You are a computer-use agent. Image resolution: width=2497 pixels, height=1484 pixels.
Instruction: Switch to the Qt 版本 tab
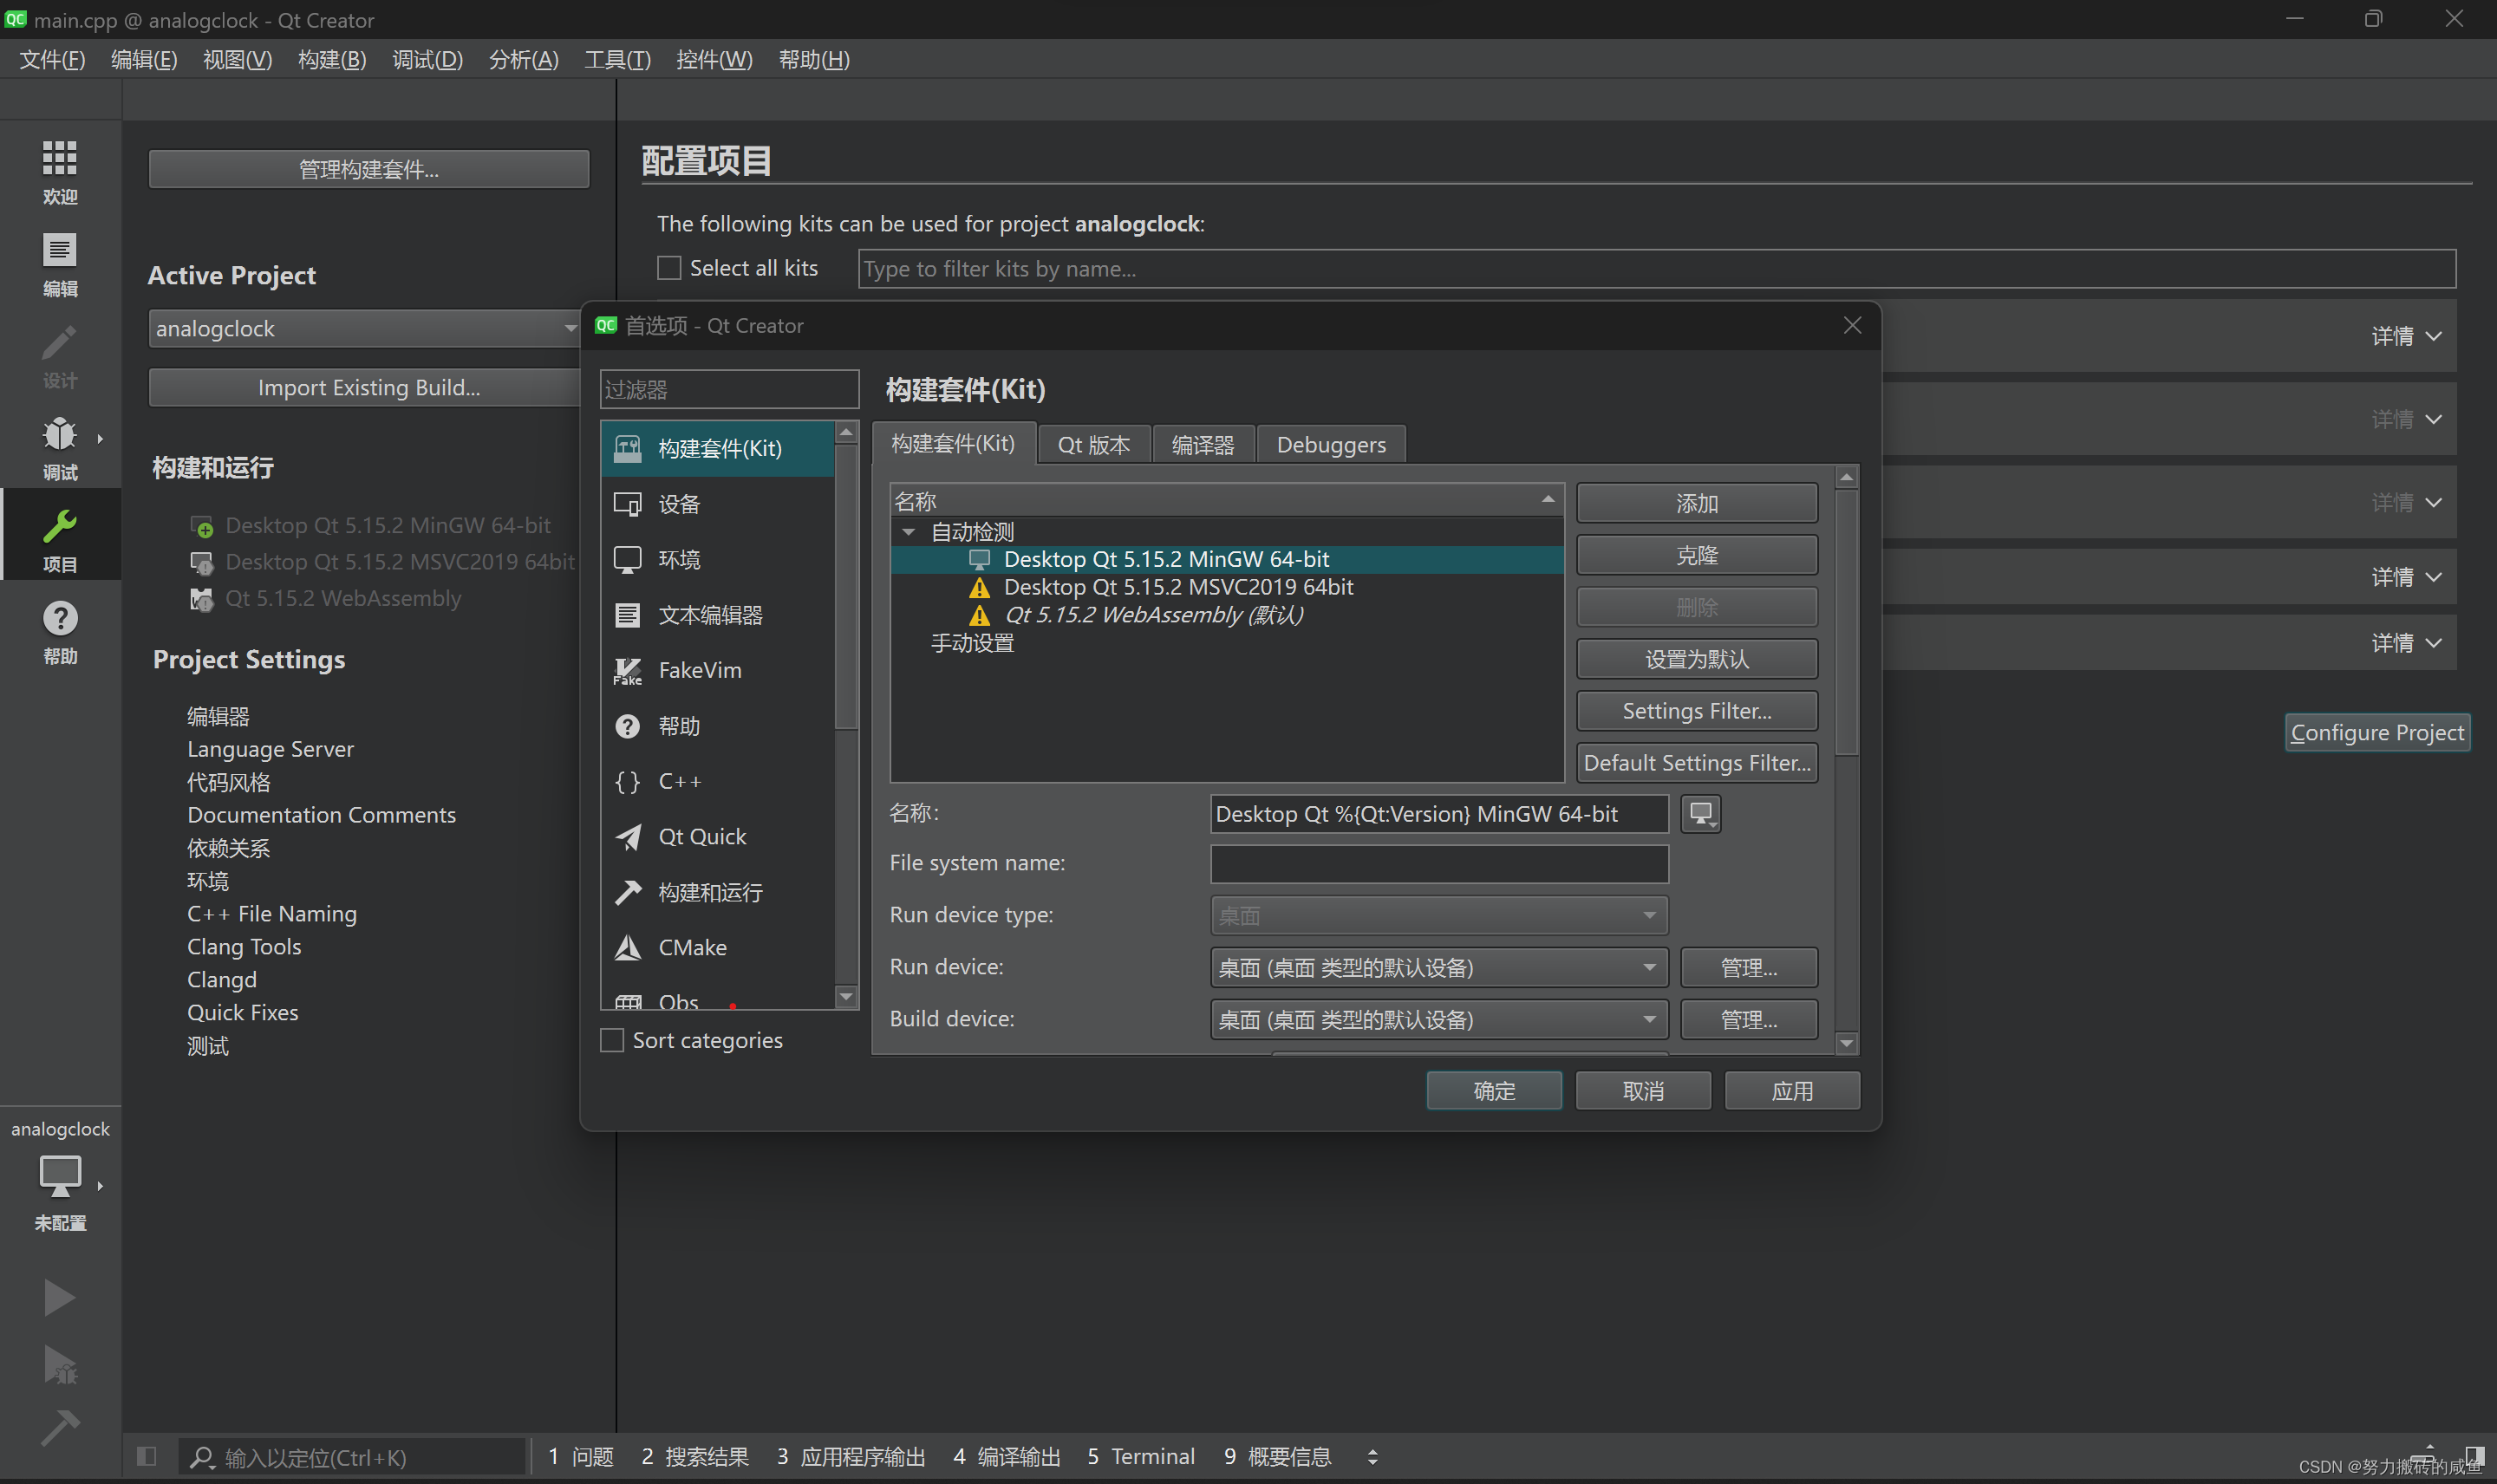[1093, 445]
